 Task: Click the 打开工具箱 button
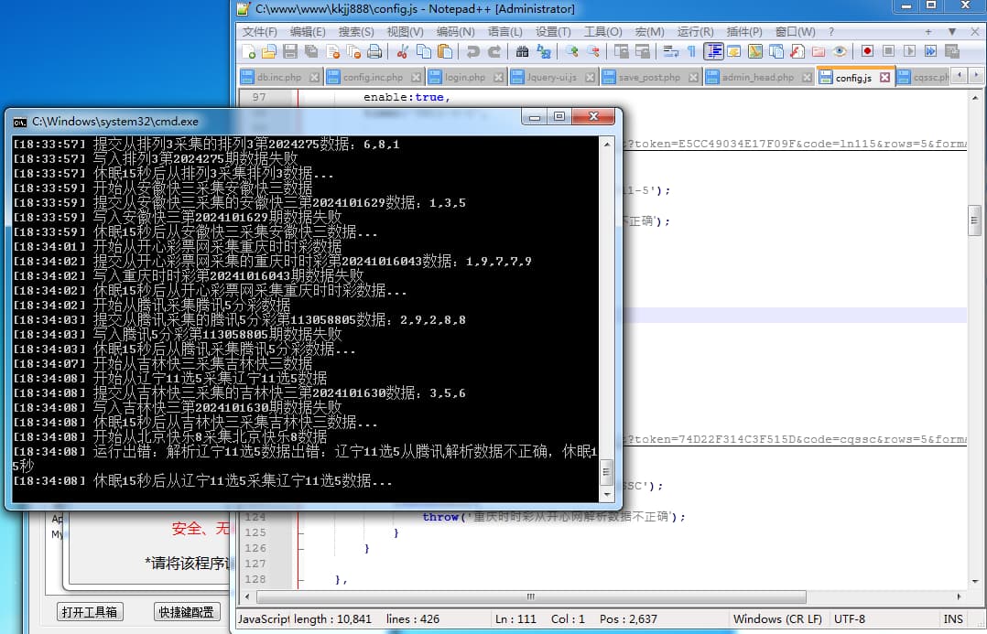click(x=89, y=612)
